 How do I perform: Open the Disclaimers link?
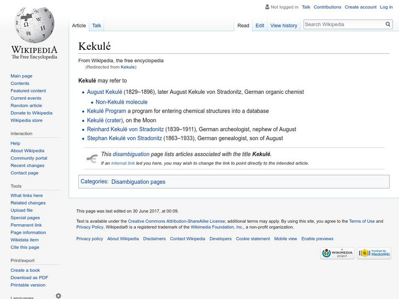pyautogui.click(x=154, y=239)
